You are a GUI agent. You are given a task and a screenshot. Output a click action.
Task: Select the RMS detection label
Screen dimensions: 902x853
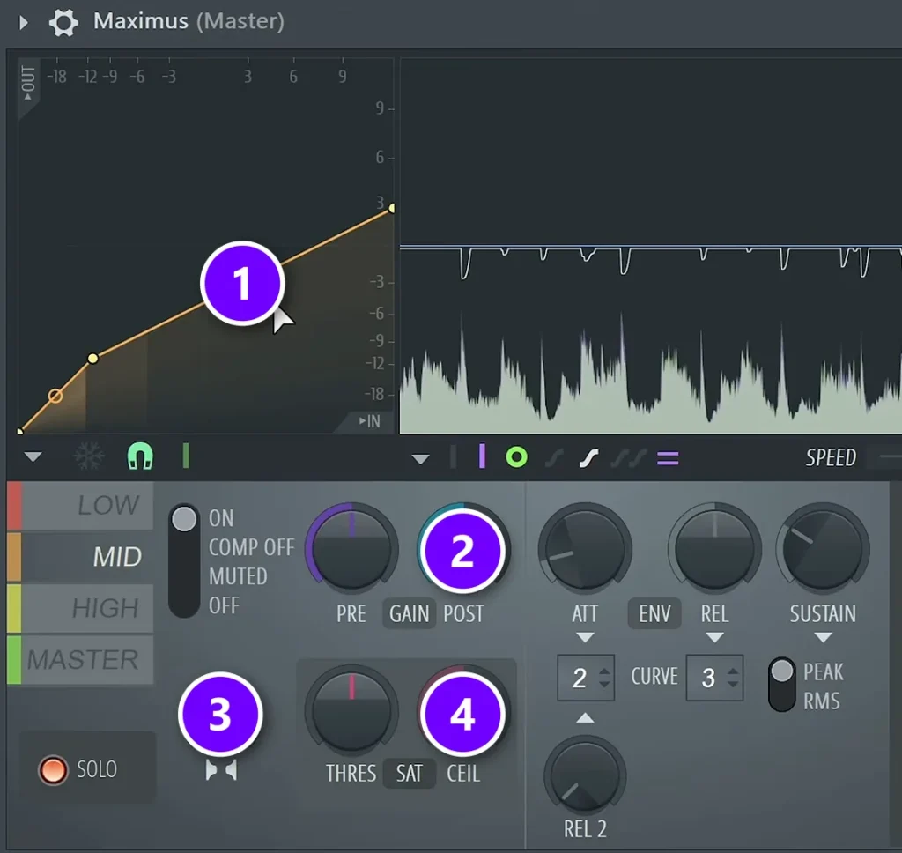pos(822,701)
